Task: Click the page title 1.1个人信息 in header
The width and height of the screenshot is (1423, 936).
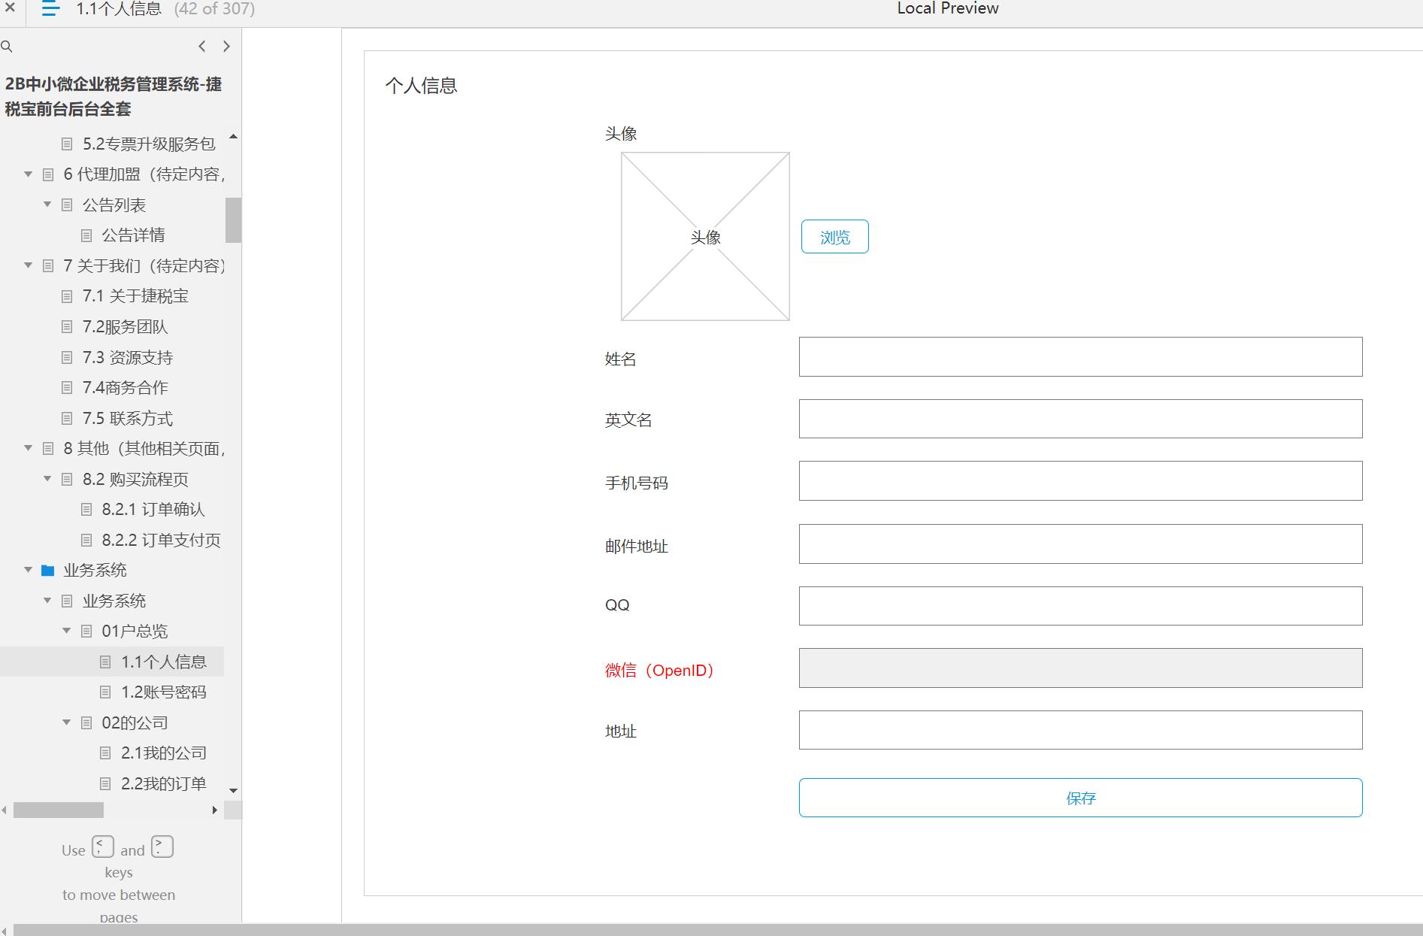Action: 119,9
